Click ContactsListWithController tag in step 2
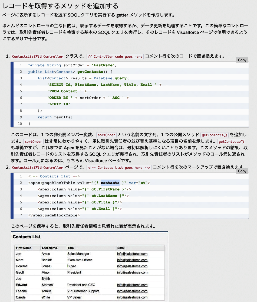 click(37, 168)
